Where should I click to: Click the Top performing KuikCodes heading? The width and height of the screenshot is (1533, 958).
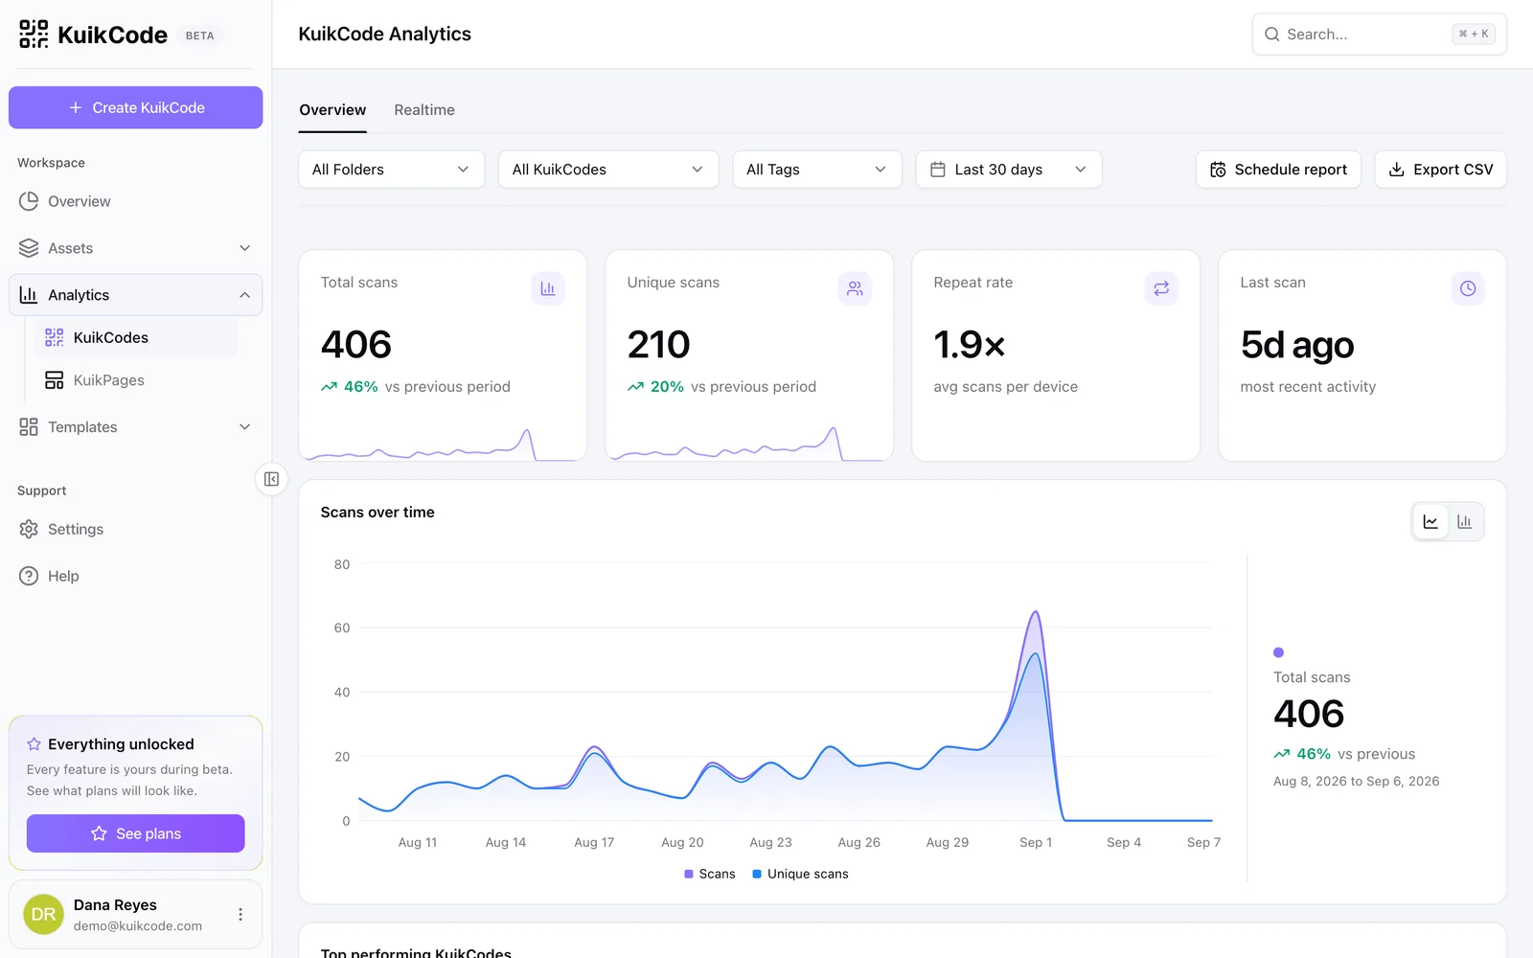point(416,952)
